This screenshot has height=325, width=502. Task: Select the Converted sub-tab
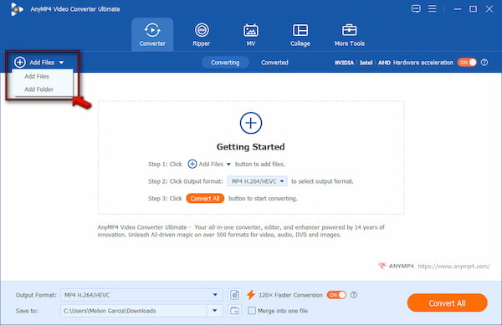(x=274, y=63)
